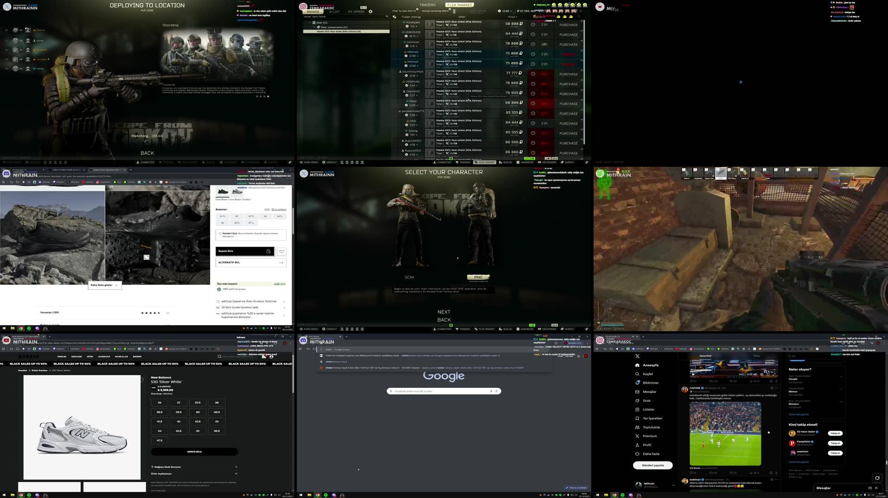Image resolution: width=888 pixels, height=498 pixels.
Task: Enable the Exclude bartering offers checkbox
Action: [x=449, y=10]
